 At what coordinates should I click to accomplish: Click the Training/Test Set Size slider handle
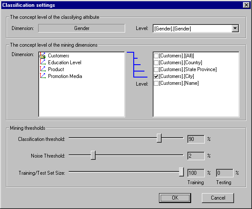(181, 172)
